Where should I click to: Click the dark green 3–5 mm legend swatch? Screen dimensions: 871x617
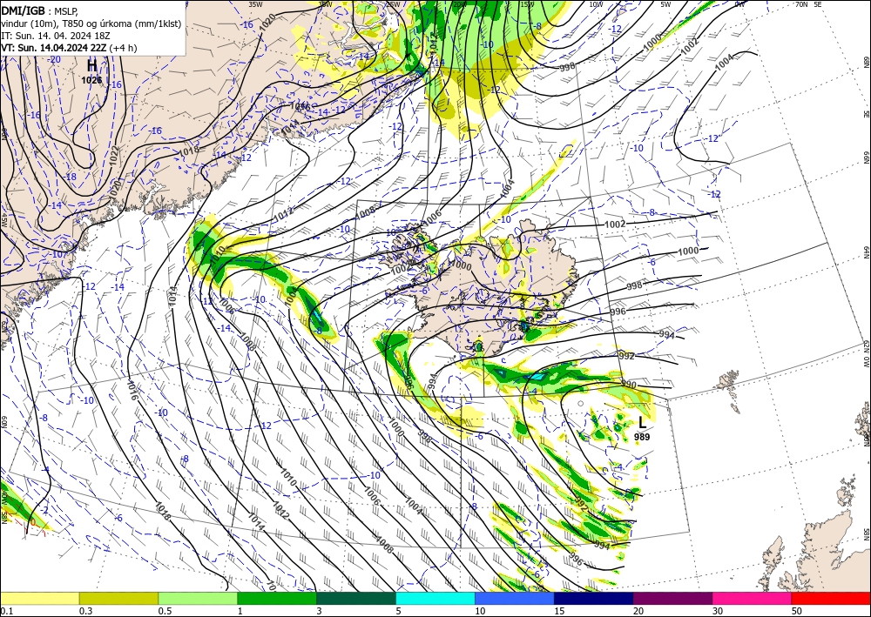pyautogui.click(x=356, y=598)
